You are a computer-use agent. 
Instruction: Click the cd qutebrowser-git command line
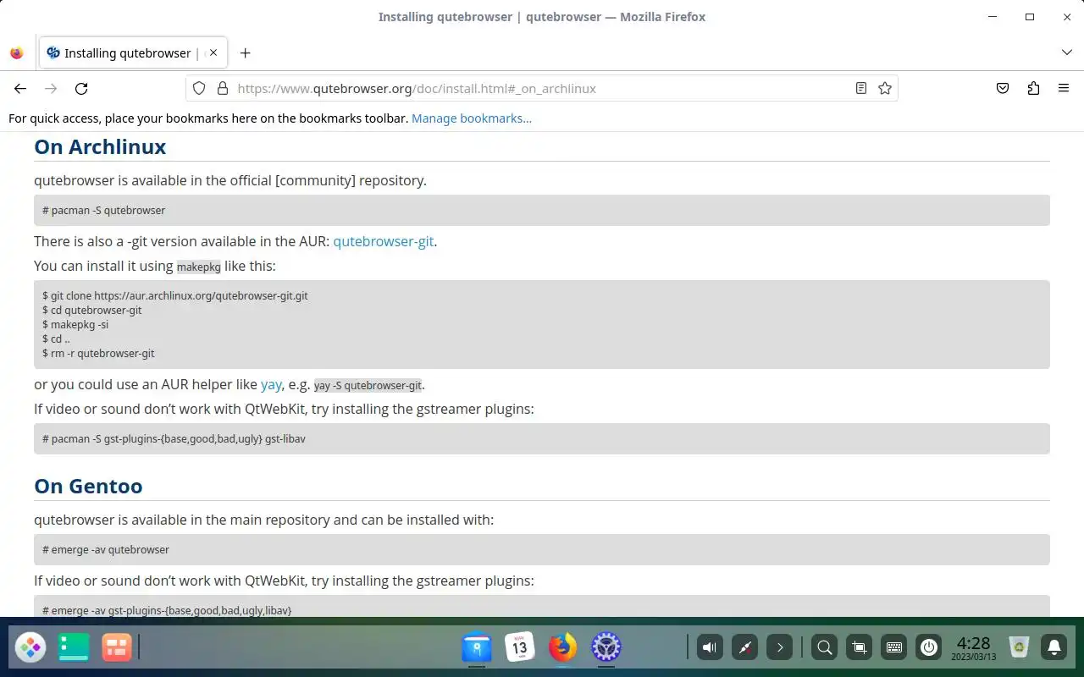[x=92, y=311]
